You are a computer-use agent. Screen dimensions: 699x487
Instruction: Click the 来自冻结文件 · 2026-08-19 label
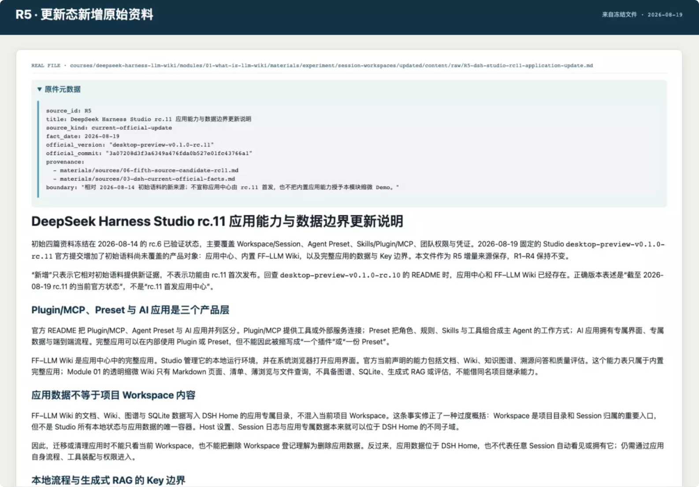(642, 15)
